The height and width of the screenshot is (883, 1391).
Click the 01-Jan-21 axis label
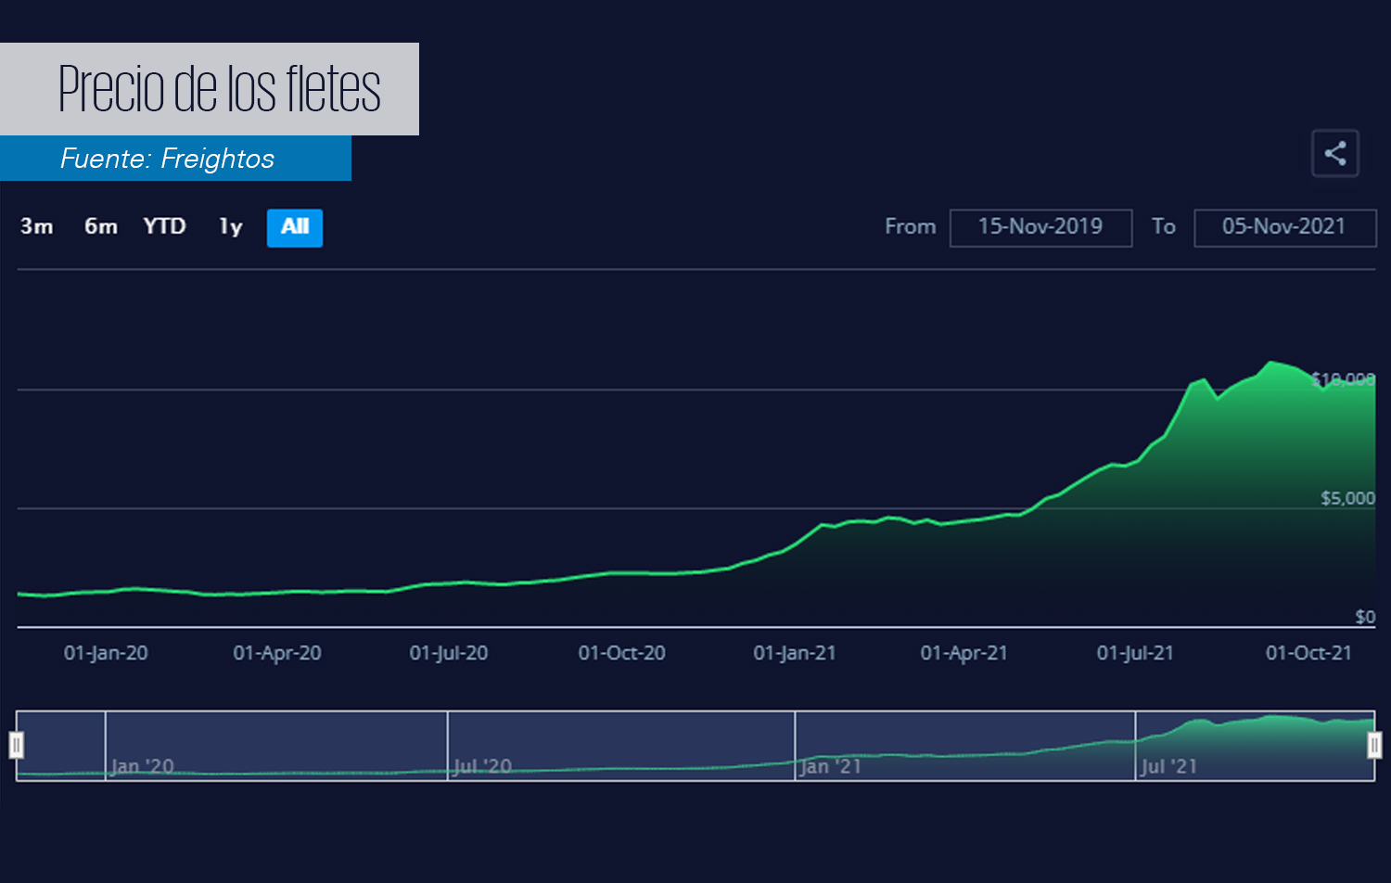tap(795, 653)
